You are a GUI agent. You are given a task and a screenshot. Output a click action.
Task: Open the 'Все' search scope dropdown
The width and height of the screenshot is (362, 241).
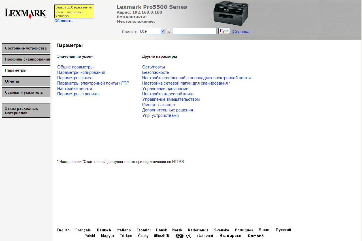[152, 31]
